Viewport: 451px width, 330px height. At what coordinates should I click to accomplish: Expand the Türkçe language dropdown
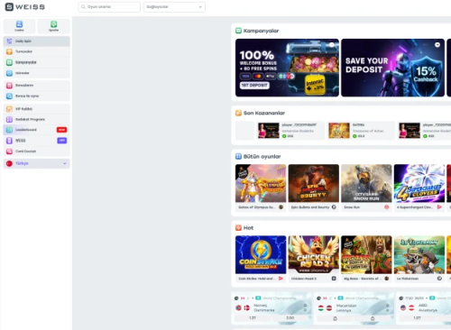tap(37, 163)
